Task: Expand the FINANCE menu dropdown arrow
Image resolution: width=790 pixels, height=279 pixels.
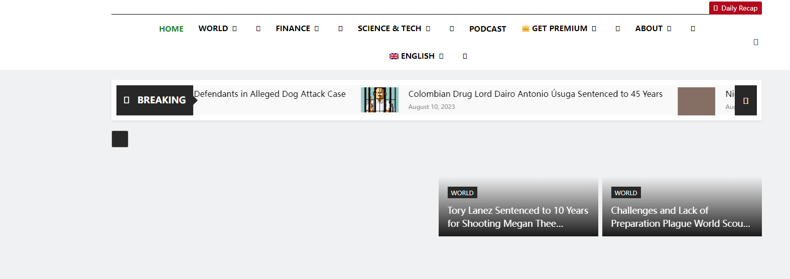Action: point(317,29)
